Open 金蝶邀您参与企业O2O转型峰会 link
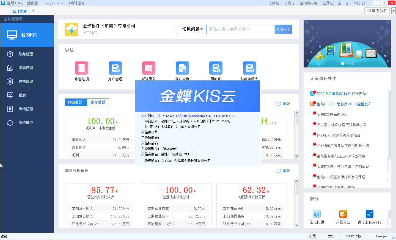The image size is (396, 240). click(341, 156)
